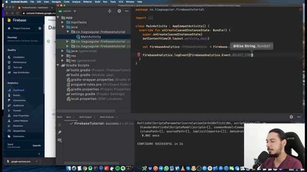Click the pin icon in Build panel
The height and width of the screenshot is (172, 307).
tap(59, 132)
